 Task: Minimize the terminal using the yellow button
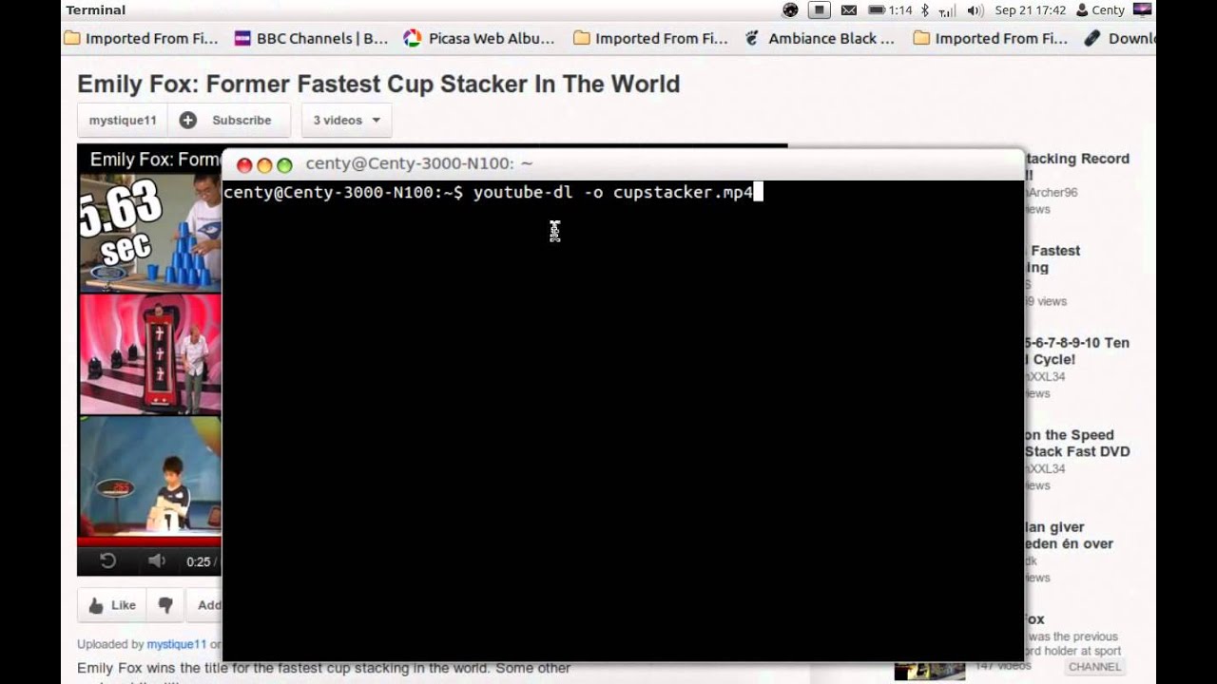264,165
